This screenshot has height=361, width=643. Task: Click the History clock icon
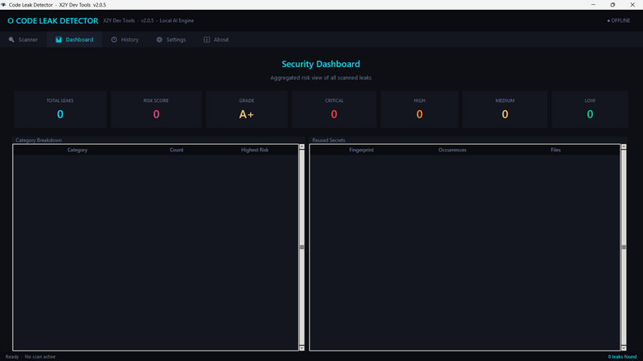pos(114,40)
